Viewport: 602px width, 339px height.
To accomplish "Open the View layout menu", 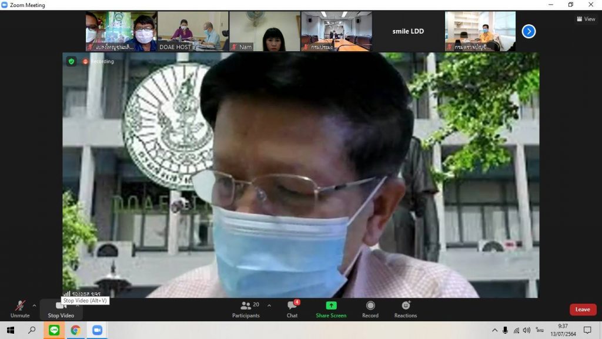I will 586,19.
